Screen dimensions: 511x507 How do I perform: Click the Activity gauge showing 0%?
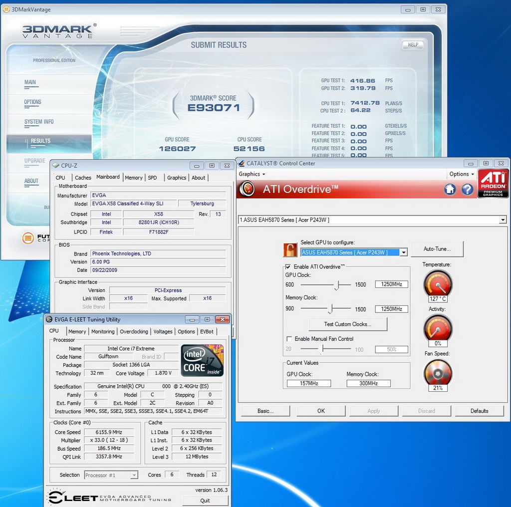point(438,329)
